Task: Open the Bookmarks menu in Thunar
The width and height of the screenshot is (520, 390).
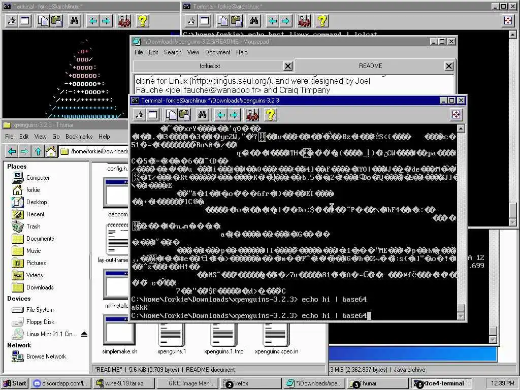Action: click(x=79, y=137)
